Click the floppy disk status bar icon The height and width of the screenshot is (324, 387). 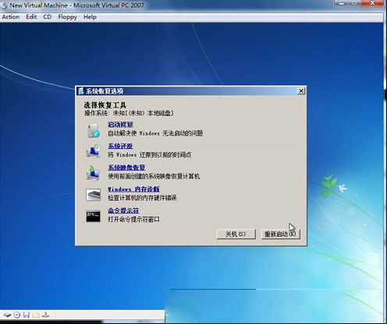(x=27, y=315)
